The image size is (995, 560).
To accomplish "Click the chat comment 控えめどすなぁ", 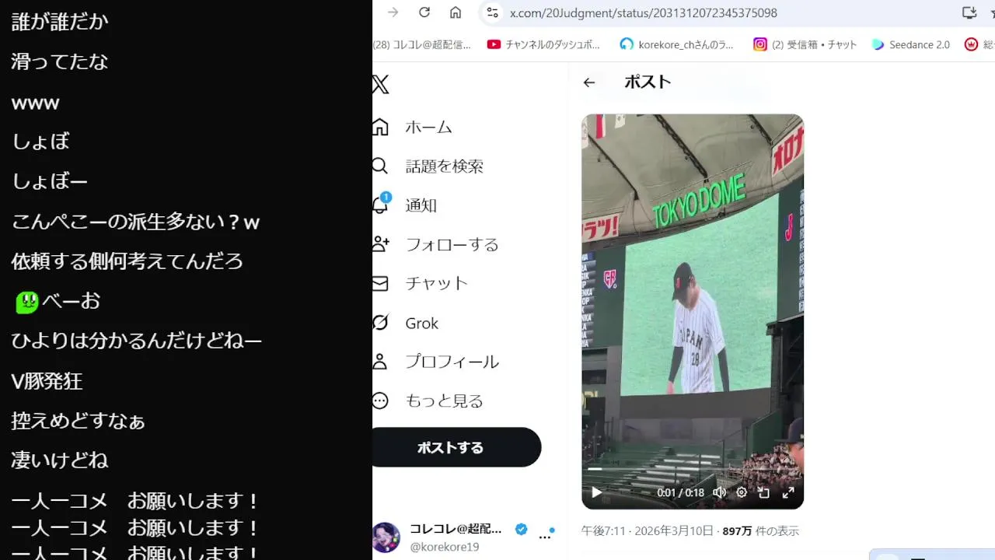I will pos(79,421).
